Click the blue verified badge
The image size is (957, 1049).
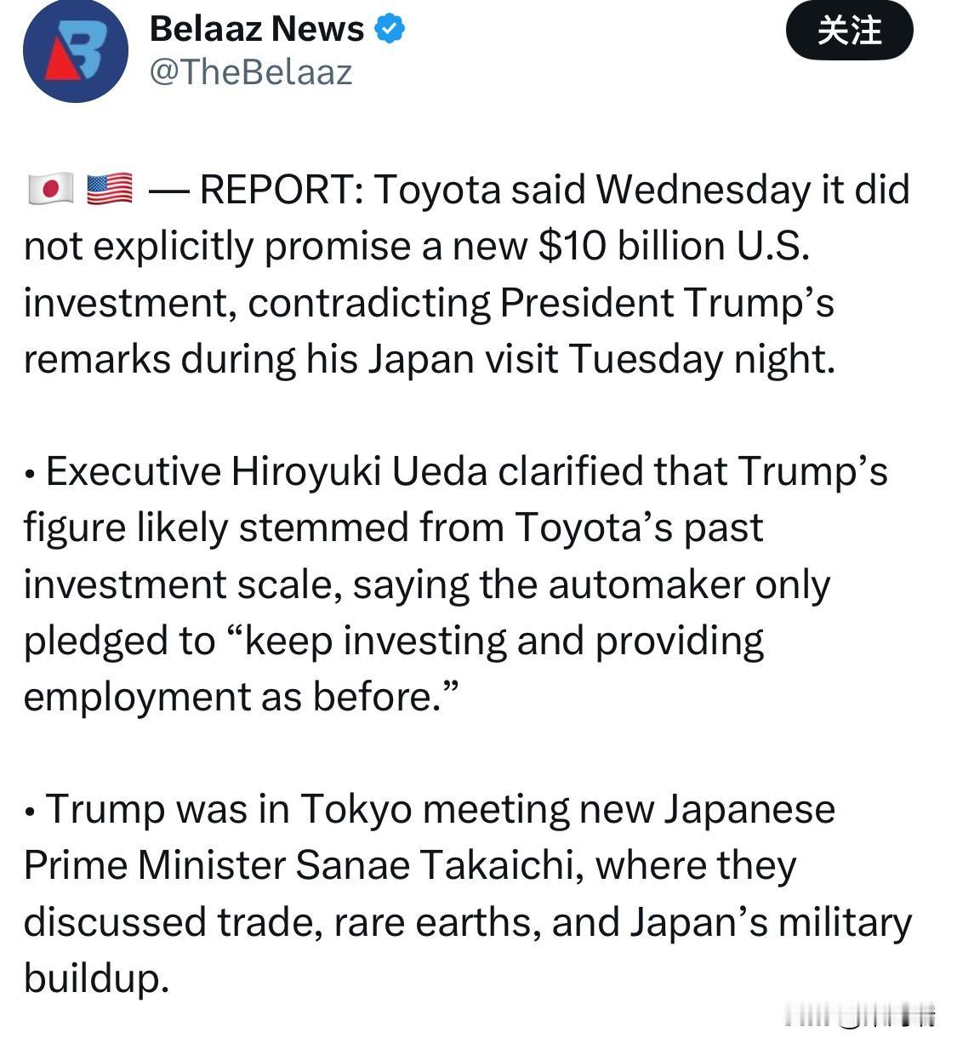pyautogui.click(x=390, y=29)
